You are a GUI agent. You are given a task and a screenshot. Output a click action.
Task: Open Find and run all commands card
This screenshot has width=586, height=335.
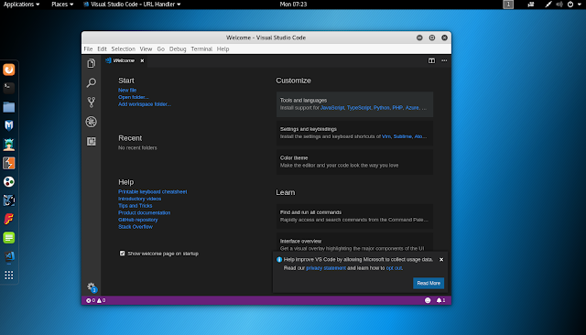point(354,216)
